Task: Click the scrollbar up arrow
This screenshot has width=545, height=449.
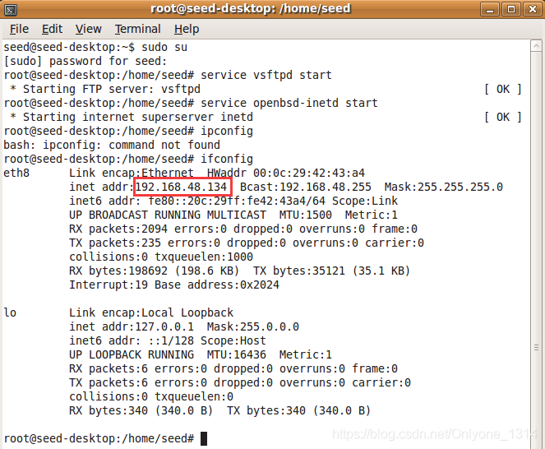Action: (x=536, y=47)
